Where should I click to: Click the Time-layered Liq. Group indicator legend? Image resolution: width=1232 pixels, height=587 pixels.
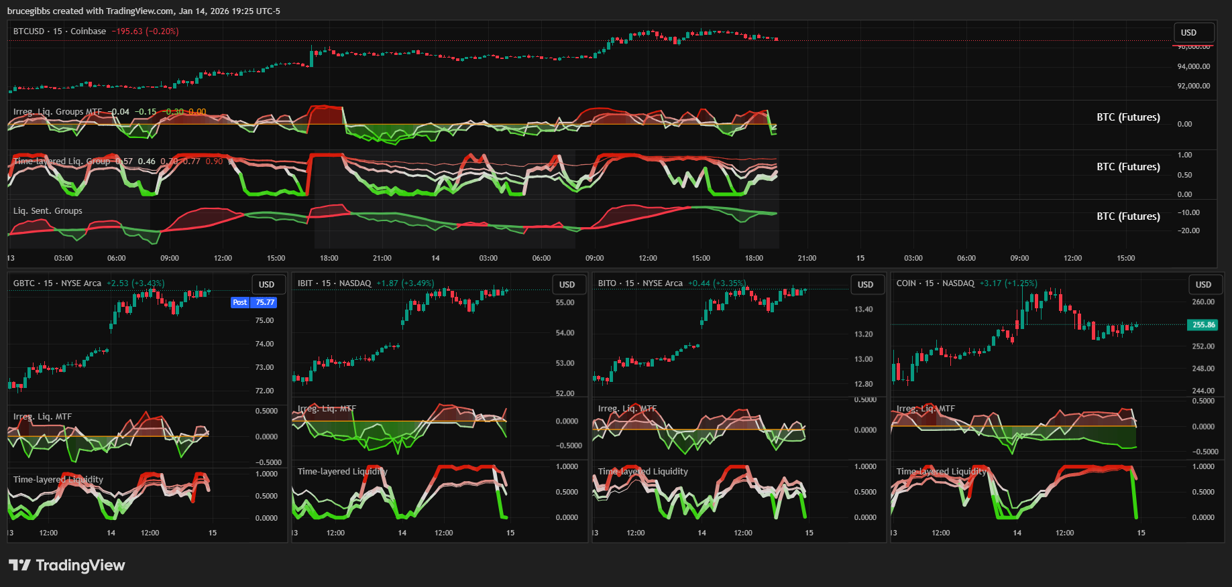62,161
